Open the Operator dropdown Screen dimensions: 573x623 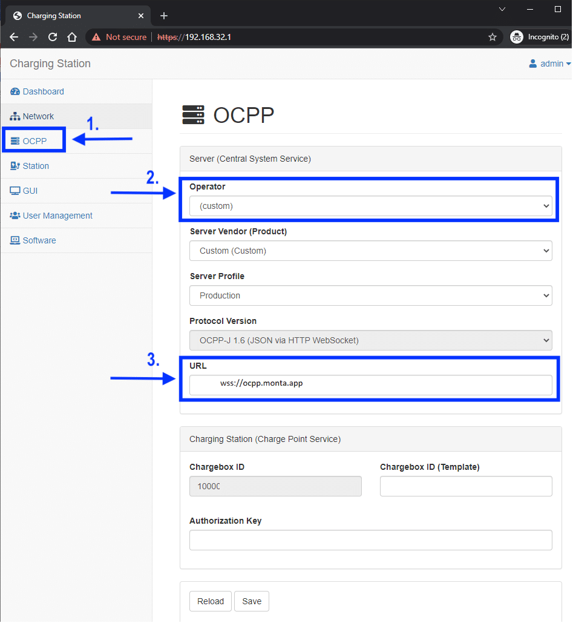pos(370,206)
